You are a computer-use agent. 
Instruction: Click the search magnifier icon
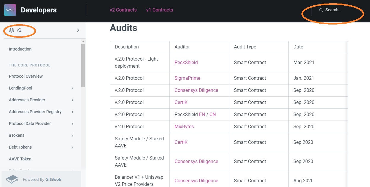point(321,10)
